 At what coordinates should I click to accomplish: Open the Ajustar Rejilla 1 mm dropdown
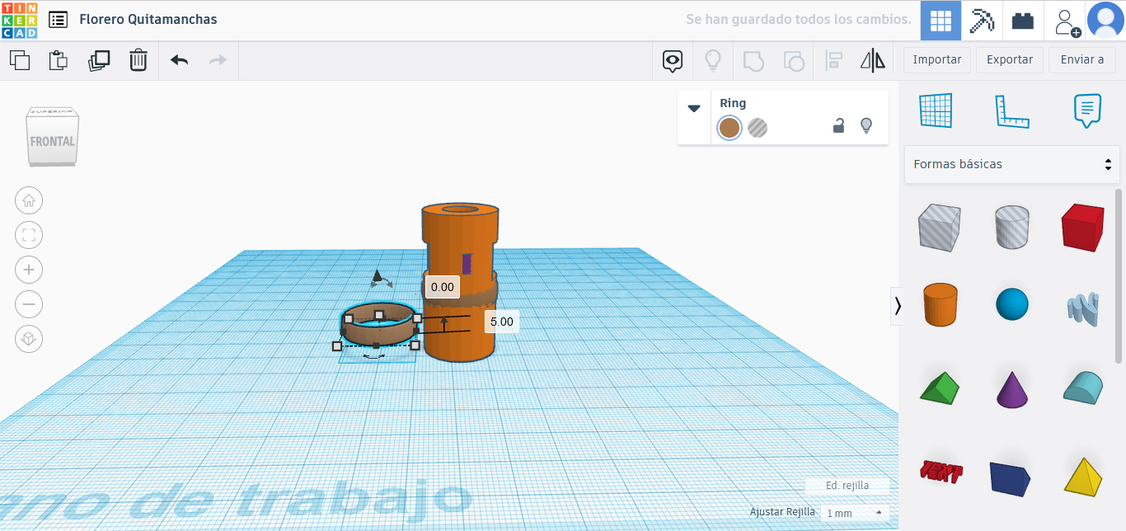(x=856, y=513)
